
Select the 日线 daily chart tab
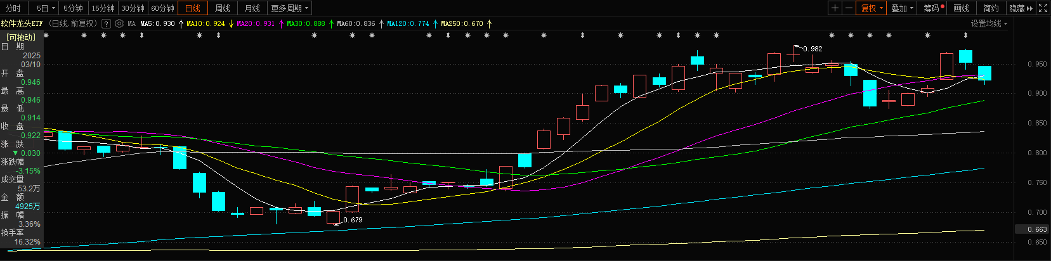193,8
